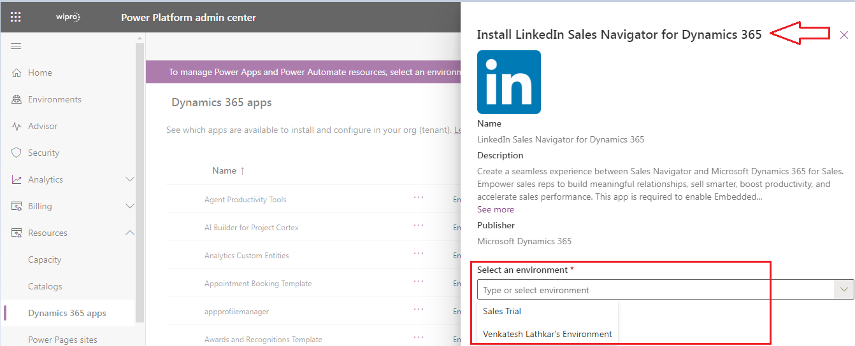Click Analytics Custom Entities app name
The image size is (855, 346).
click(x=247, y=256)
